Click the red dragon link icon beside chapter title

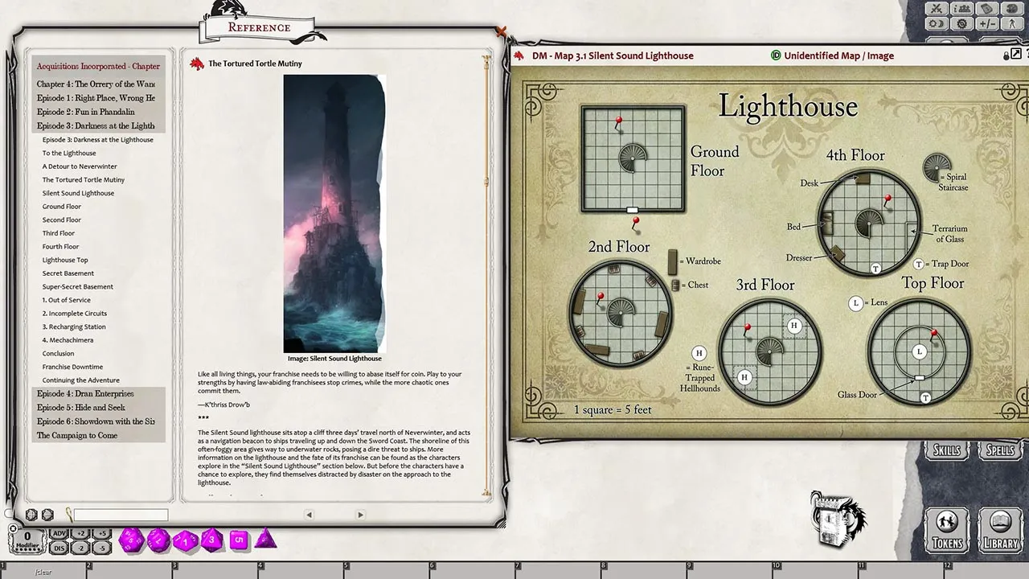196,64
